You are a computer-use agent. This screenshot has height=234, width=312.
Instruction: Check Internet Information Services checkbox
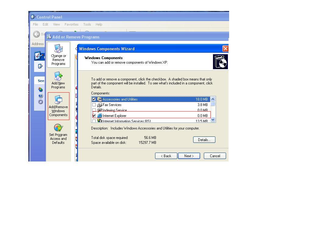click(x=94, y=121)
